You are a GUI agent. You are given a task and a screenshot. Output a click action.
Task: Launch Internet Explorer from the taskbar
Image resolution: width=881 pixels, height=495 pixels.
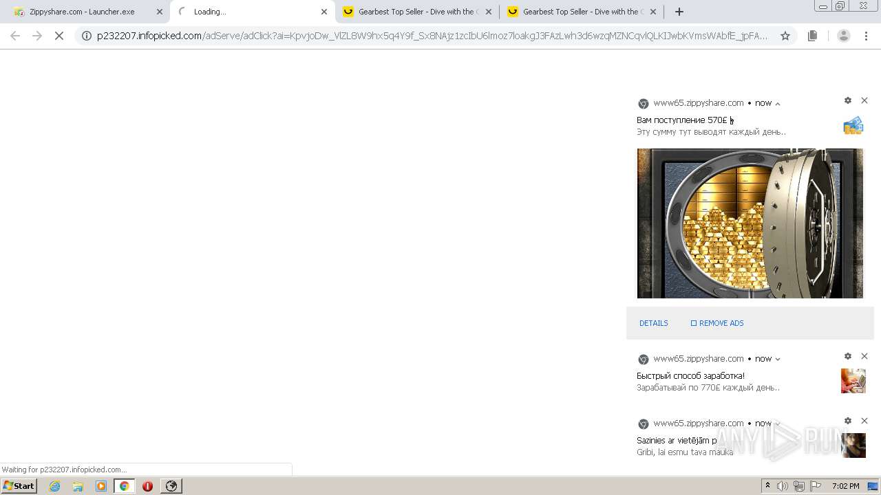pyautogui.click(x=54, y=486)
